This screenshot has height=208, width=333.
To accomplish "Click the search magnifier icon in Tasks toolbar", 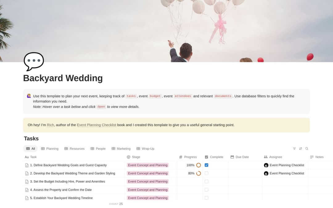I will [307, 149].
